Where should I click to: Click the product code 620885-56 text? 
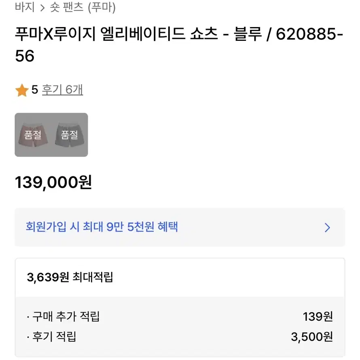(x=179, y=45)
